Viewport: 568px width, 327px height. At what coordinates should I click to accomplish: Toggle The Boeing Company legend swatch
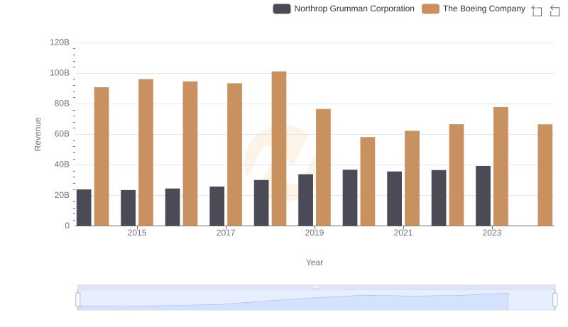(x=430, y=9)
